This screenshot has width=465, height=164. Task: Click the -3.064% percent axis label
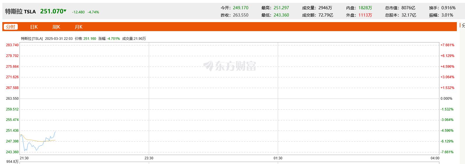[447, 120]
